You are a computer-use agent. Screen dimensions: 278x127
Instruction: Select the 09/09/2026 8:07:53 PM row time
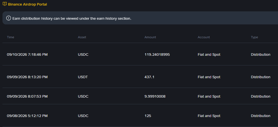(27, 96)
